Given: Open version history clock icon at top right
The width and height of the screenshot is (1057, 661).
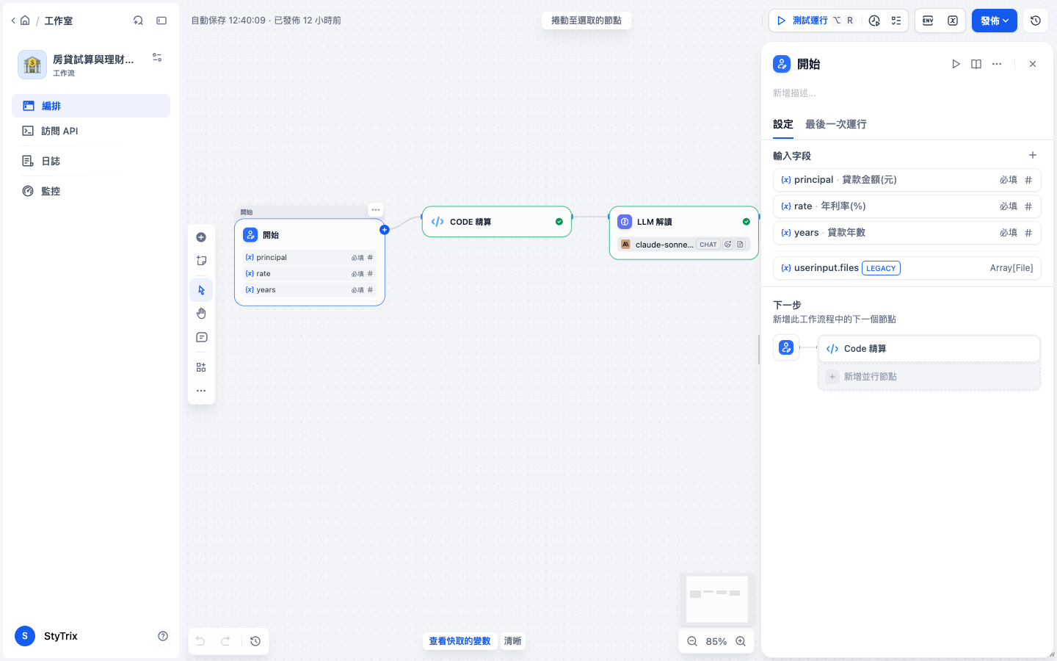Looking at the screenshot, I should (1036, 21).
